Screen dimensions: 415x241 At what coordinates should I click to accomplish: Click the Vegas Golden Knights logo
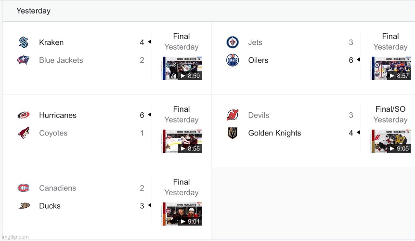coord(233,133)
